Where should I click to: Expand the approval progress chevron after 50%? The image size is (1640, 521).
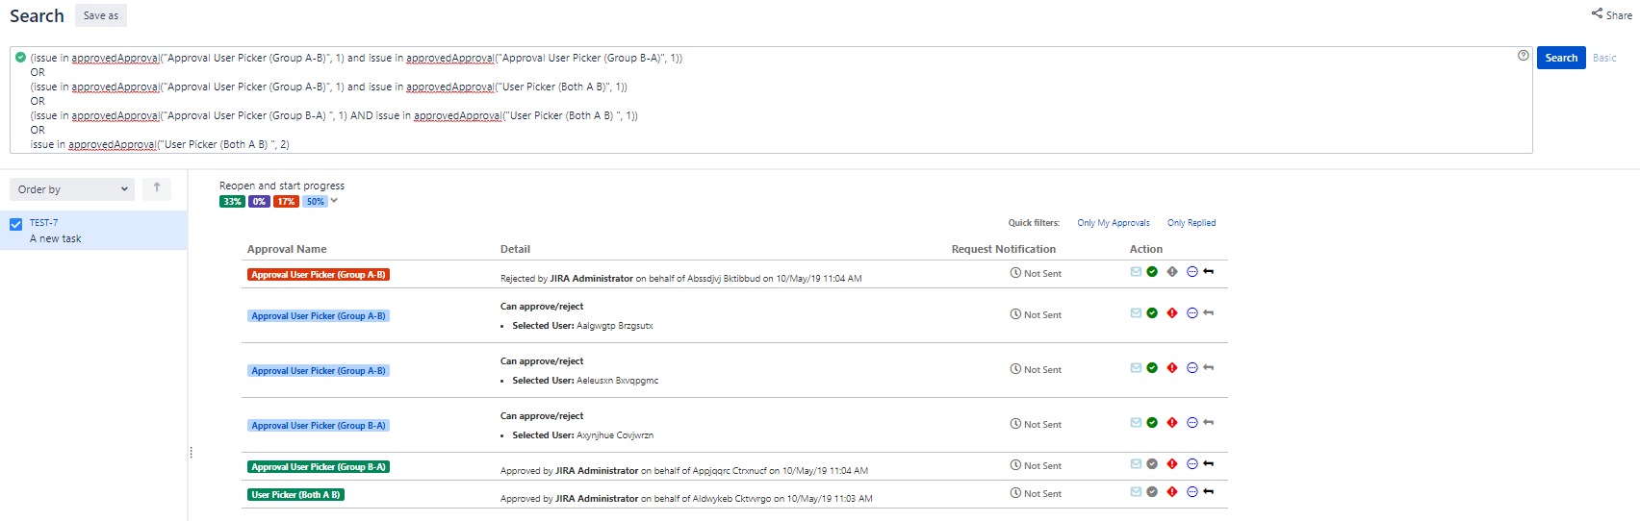(334, 201)
